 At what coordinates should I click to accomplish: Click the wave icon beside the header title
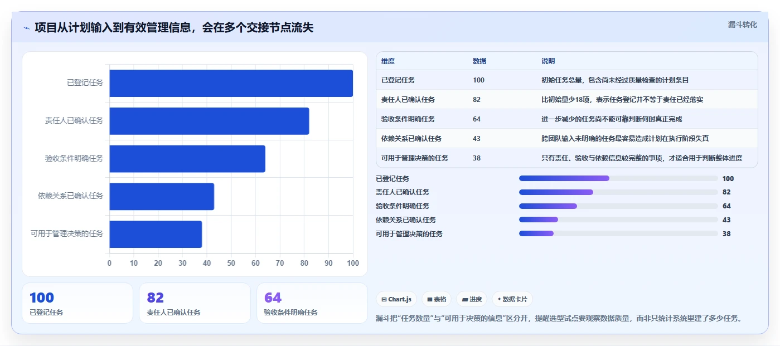(x=26, y=28)
